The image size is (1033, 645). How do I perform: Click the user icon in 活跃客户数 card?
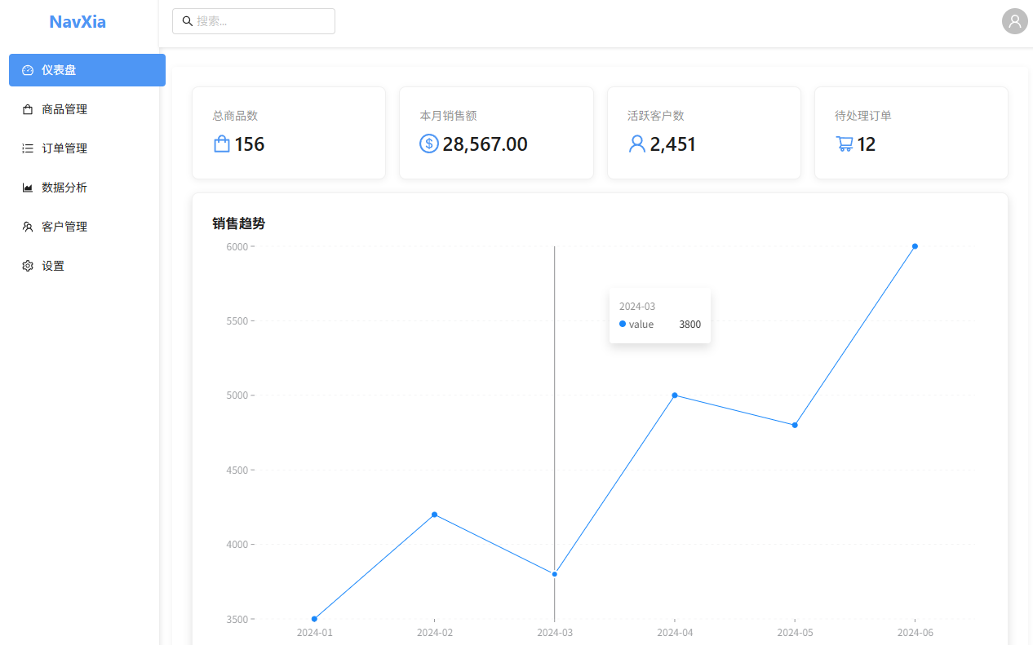637,144
